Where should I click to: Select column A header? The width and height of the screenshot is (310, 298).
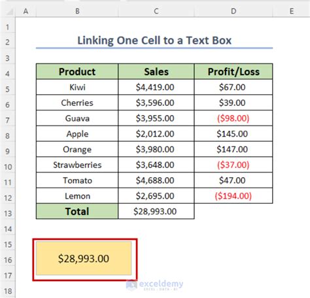coord(26,11)
